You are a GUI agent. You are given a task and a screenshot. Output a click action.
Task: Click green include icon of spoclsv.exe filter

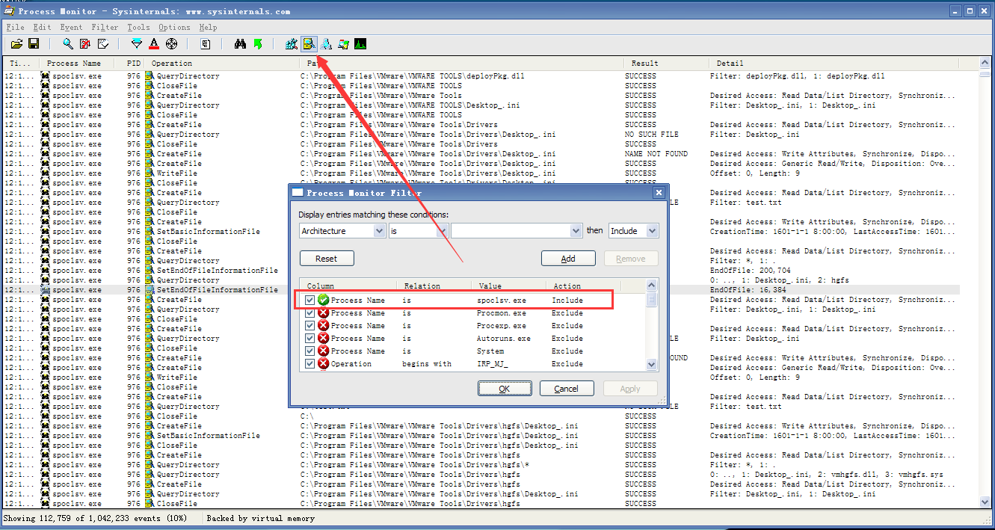pos(323,300)
